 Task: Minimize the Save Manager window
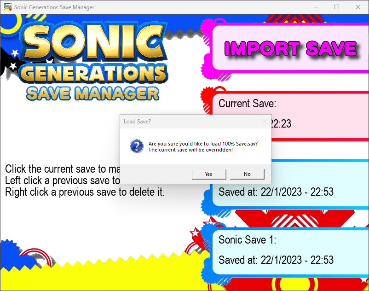point(316,7)
